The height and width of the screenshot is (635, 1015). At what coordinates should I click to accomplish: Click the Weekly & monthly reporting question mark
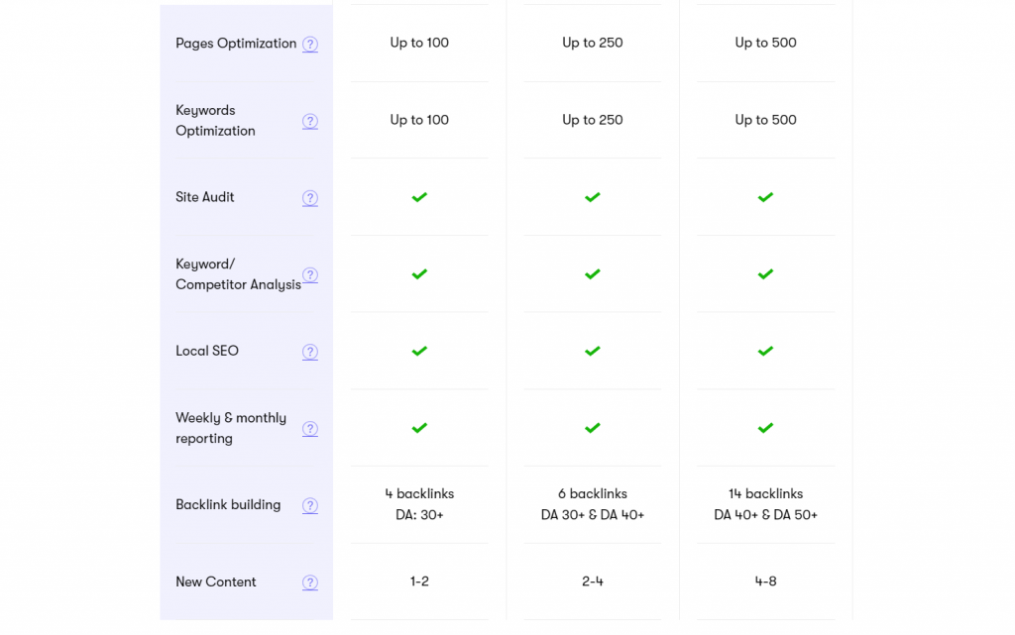[310, 429]
